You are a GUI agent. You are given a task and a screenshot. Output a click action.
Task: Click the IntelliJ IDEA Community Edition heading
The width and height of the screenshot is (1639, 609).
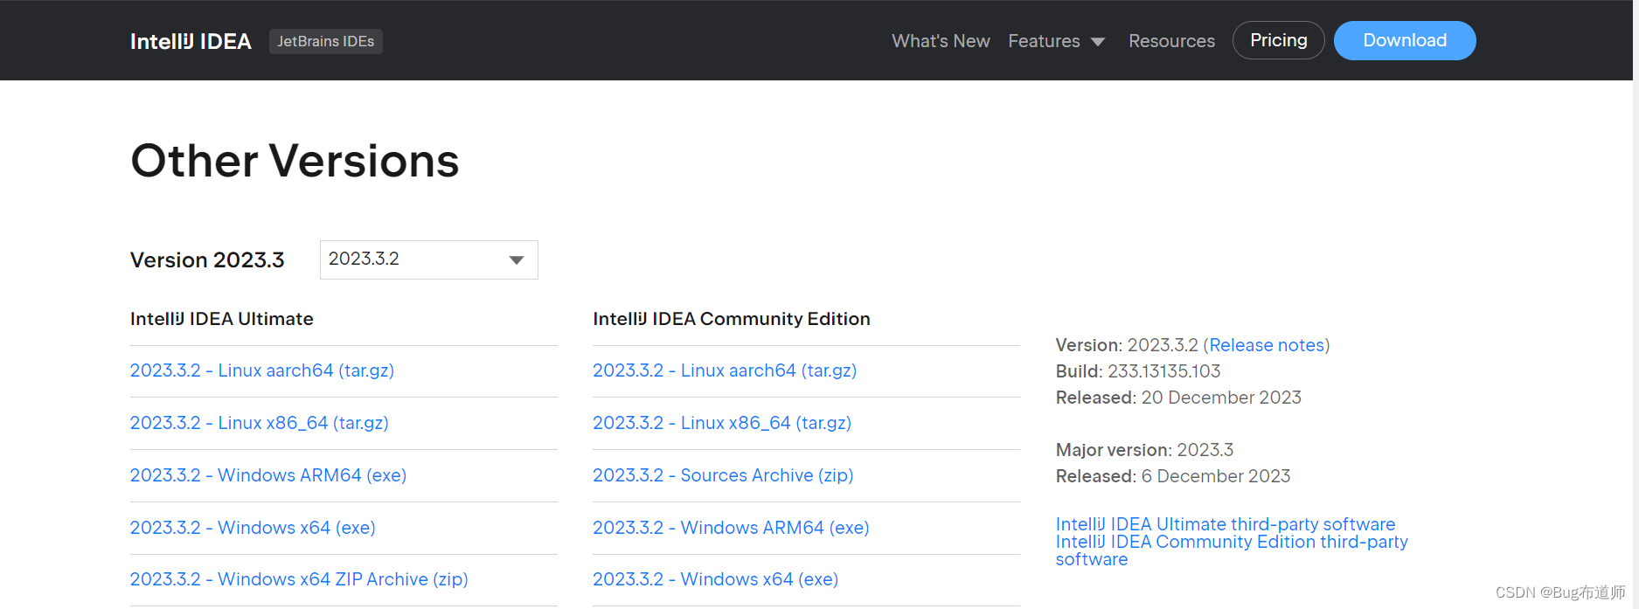pos(732,319)
